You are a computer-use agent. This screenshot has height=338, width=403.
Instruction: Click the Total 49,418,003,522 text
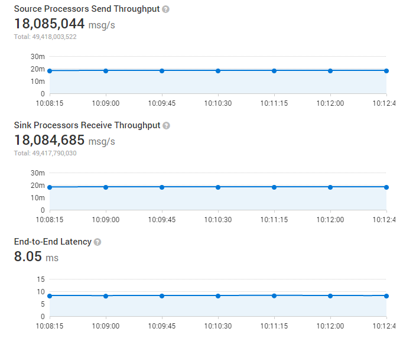pos(45,37)
